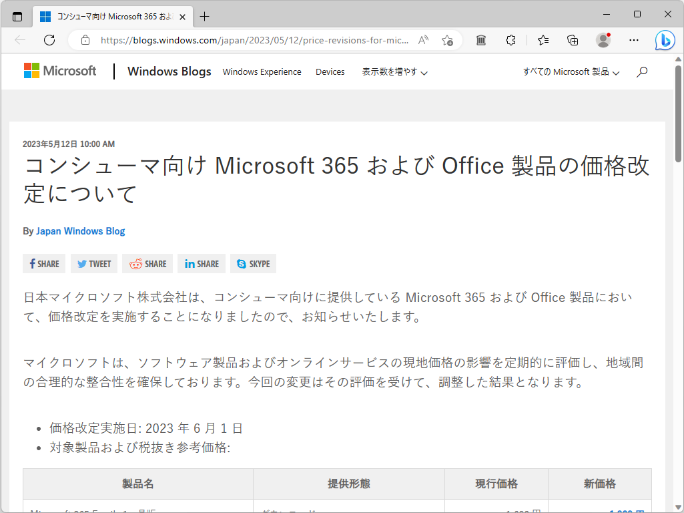684x513 pixels.
Task: Open the tab actions menu
Action: [x=17, y=15]
